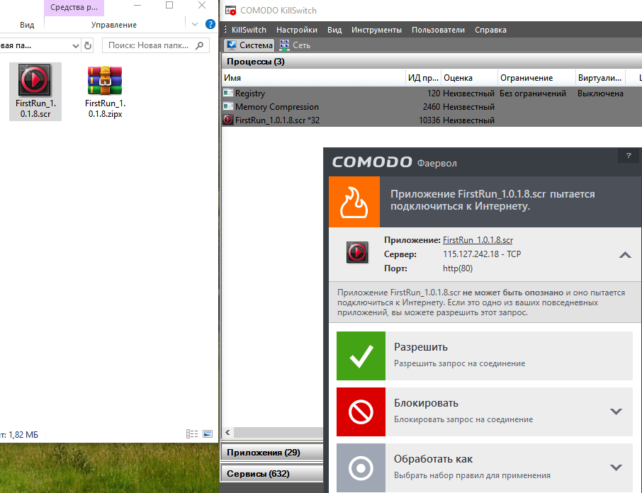The image size is (642, 493).
Task: Expand the Приложения (29) section
Action: pos(272,453)
